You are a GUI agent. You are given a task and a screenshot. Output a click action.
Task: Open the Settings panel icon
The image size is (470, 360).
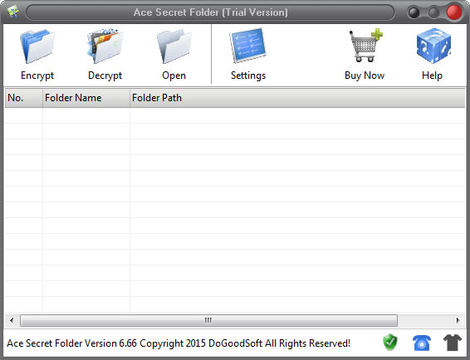tap(248, 46)
